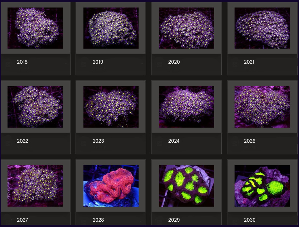
Task: Select the file name 2029
Action: (174, 220)
